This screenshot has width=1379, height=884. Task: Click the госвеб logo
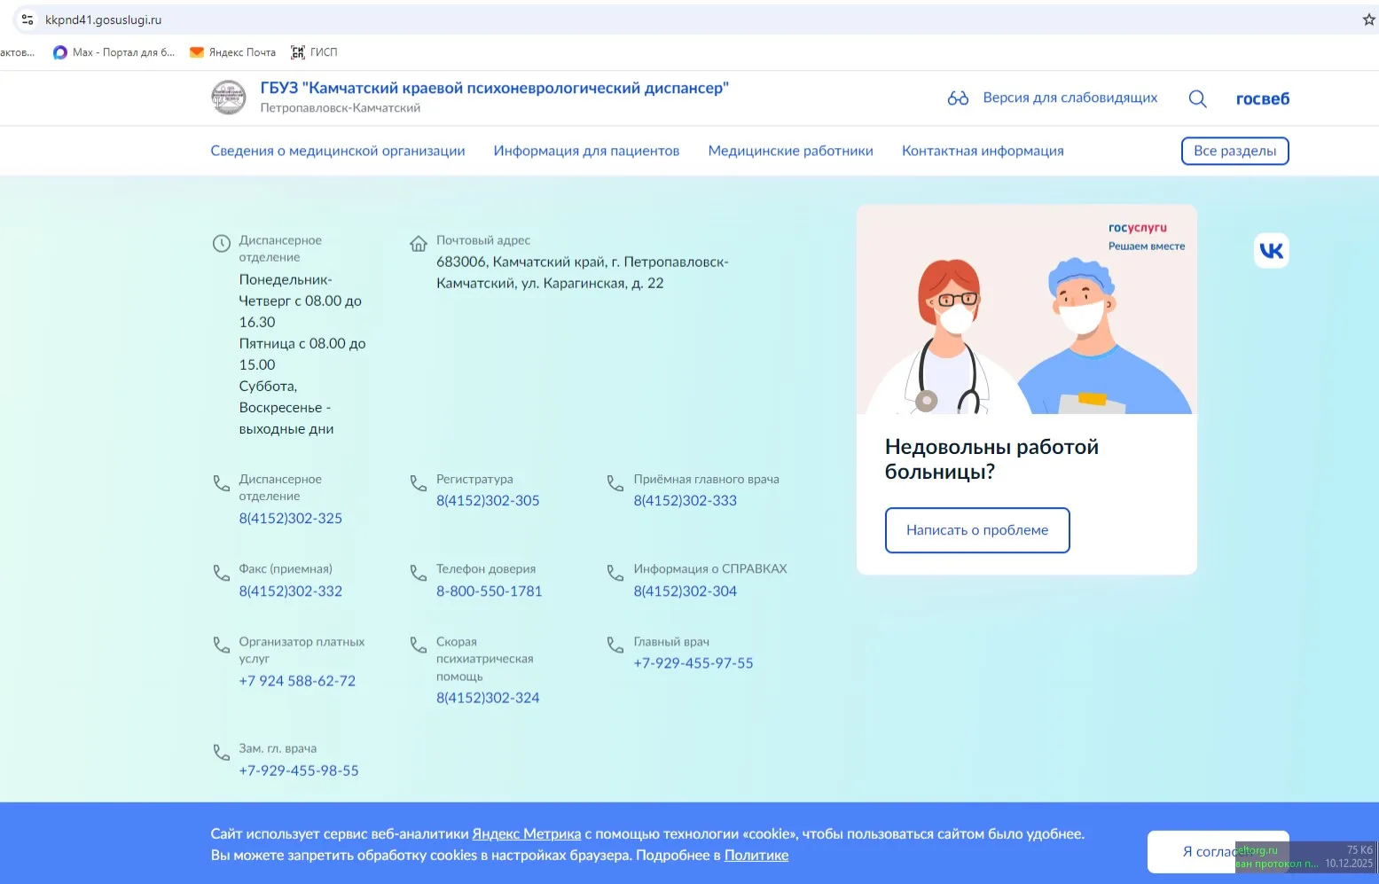coord(1263,98)
